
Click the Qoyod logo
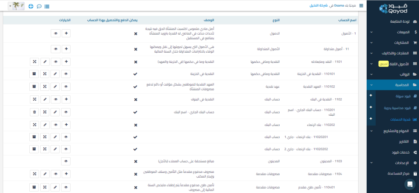392,8
